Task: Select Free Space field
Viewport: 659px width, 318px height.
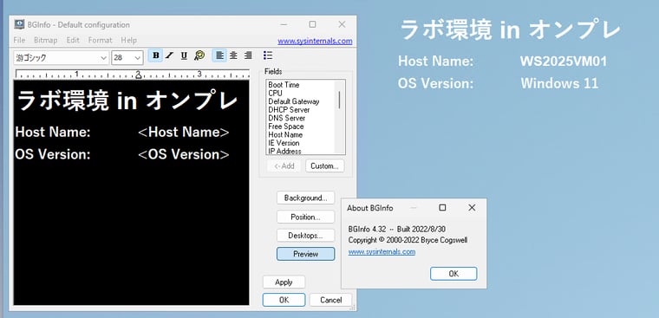Action: tap(286, 127)
